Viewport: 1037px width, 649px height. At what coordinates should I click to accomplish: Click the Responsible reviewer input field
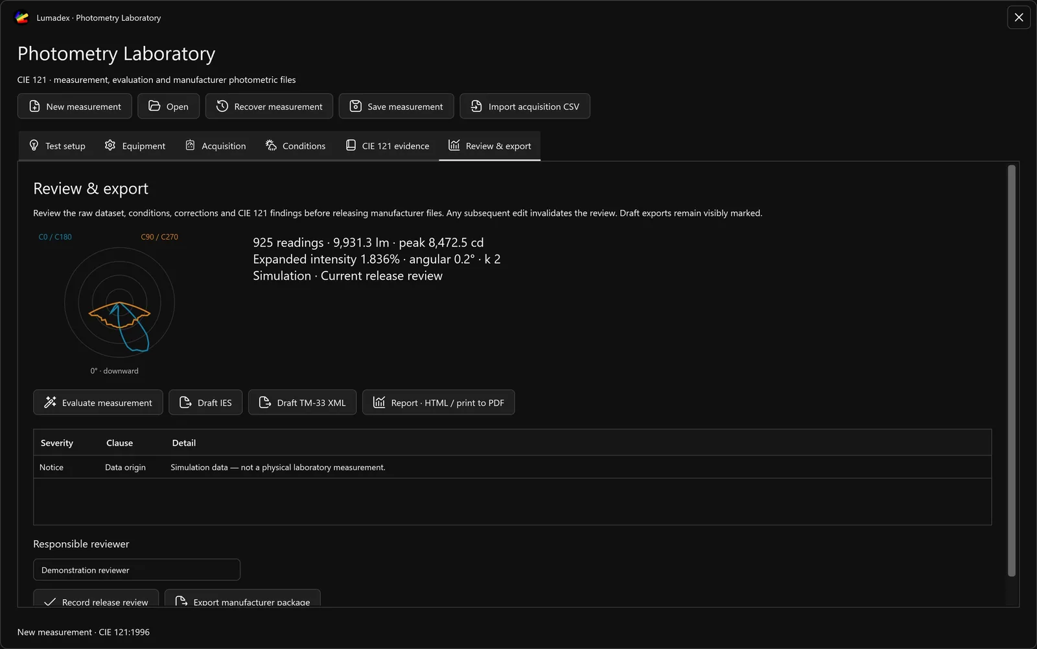coord(137,570)
